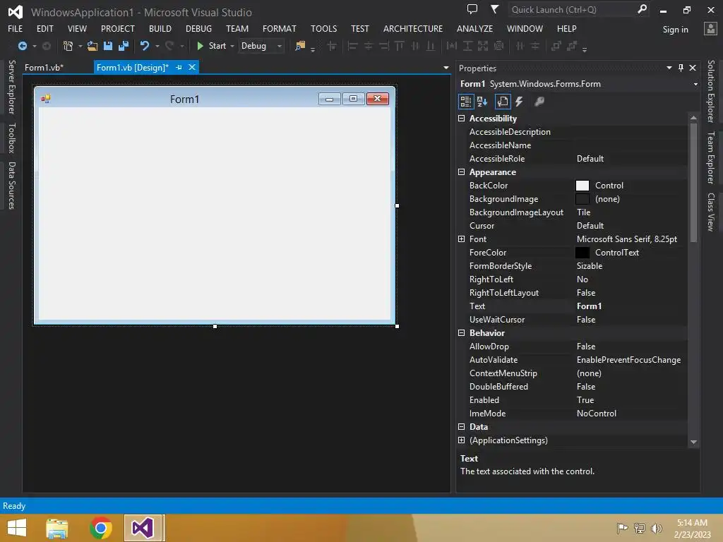Open the PROJECT menu
The height and width of the screenshot is (542, 723).
(118, 28)
